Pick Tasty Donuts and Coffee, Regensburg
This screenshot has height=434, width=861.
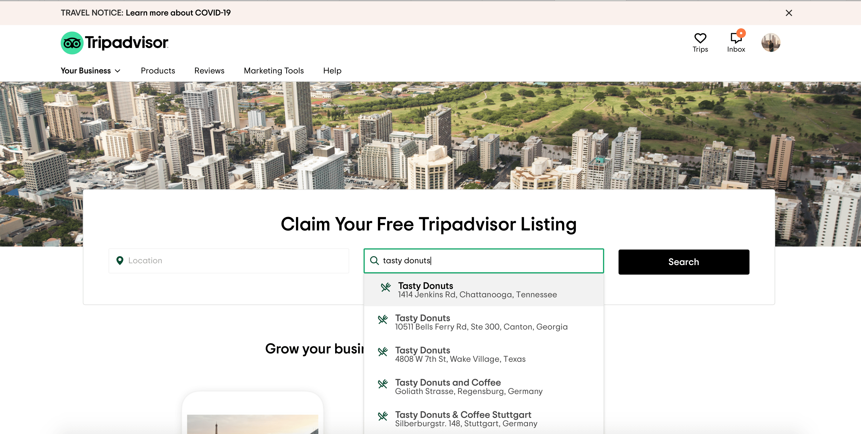coord(483,387)
